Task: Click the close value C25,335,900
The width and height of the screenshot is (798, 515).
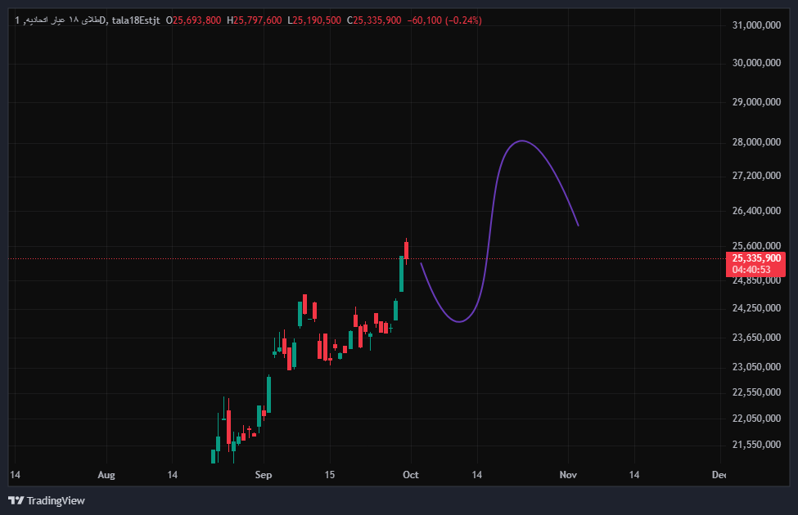Action: pos(374,20)
